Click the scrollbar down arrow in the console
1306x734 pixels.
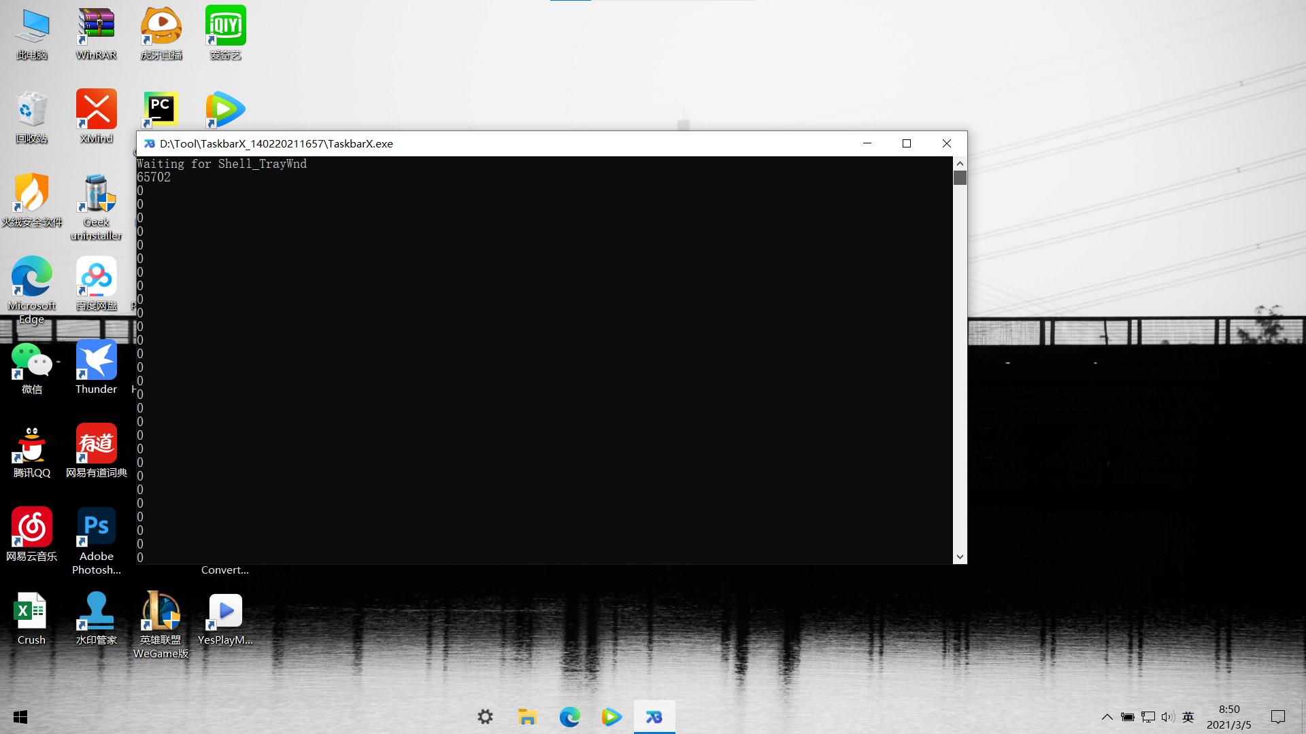960,556
